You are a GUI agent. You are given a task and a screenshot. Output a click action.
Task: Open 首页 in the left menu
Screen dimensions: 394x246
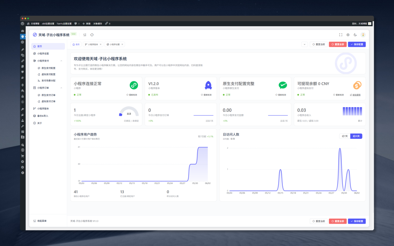pyautogui.click(x=48, y=46)
